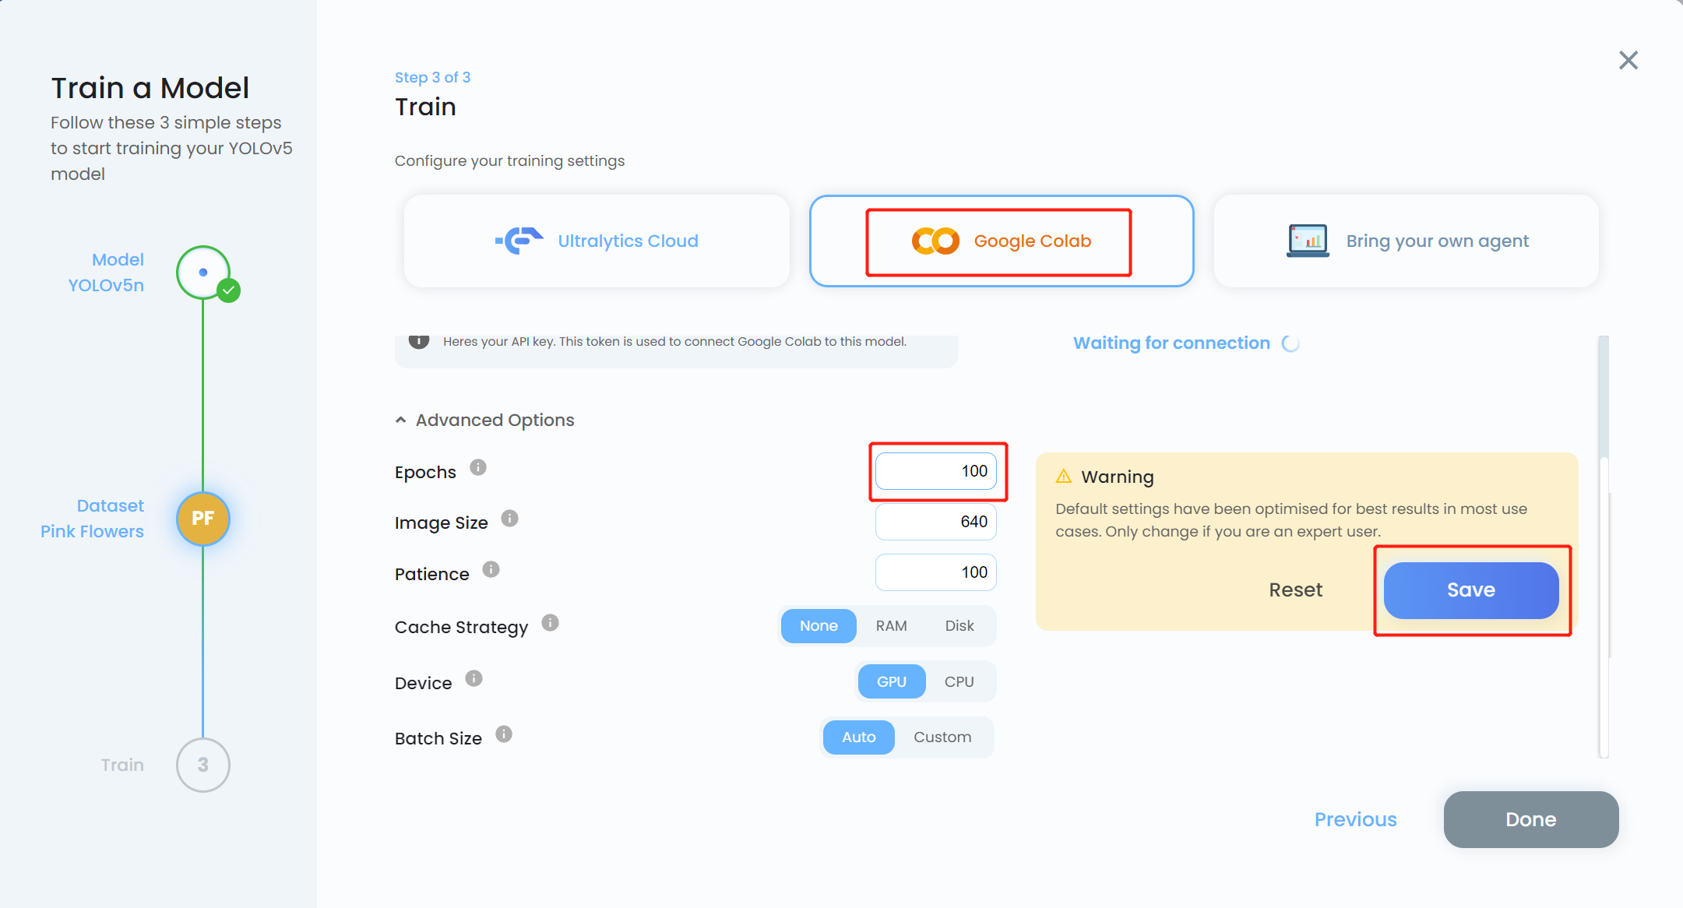This screenshot has height=908, width=1683.
Task: Select the Ultralytics Cloud training option
Action: coord(597,241)
